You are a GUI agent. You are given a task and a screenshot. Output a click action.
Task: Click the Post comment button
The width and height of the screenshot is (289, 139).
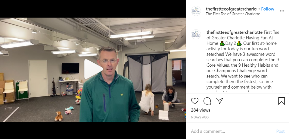pos(280,131)
